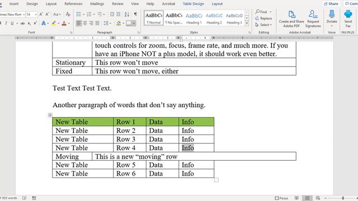The height and width of the screenshot is (201, 358).
Task: Apply the Normal style
Action: coord(154,18)
